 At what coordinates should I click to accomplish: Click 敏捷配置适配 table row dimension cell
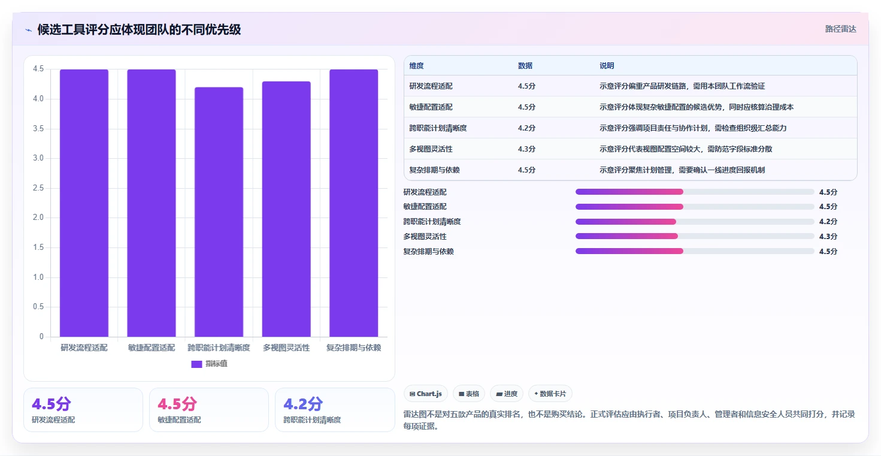click(x=431, y=107)
